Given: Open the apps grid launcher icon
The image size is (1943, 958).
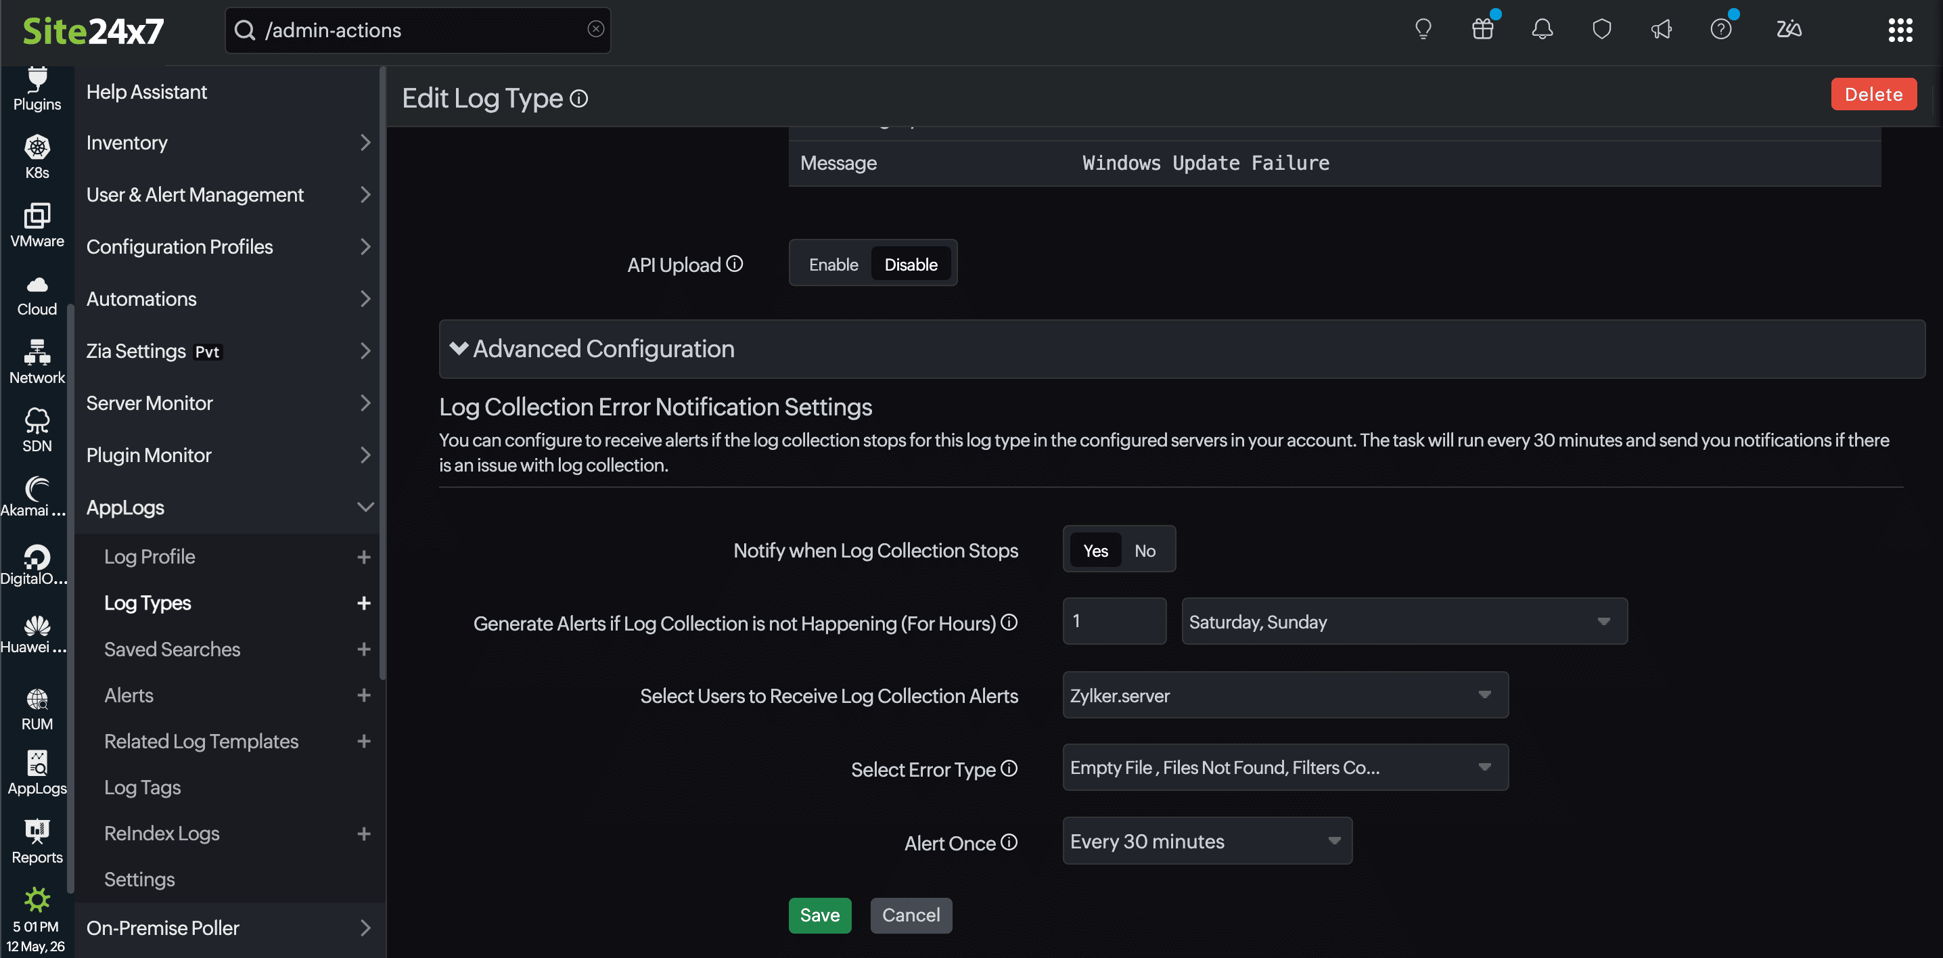Looking at the screenshot, I should pos(1900,29).
